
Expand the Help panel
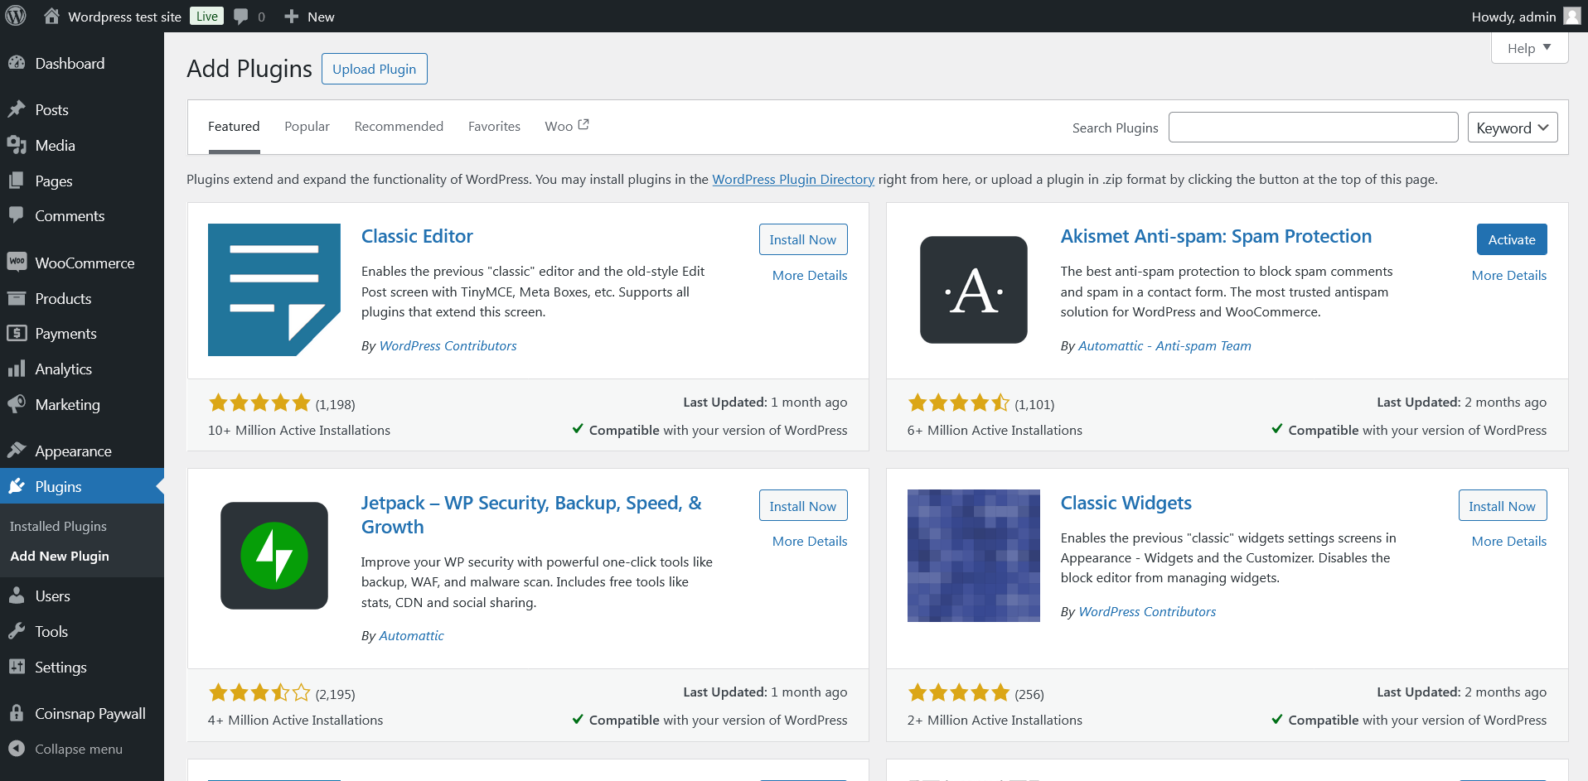click(1527, 47)
